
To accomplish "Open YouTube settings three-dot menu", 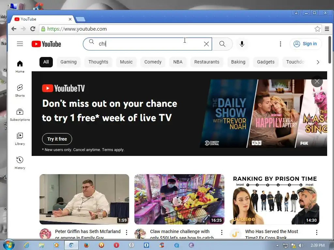I will (x=280, y=44).
